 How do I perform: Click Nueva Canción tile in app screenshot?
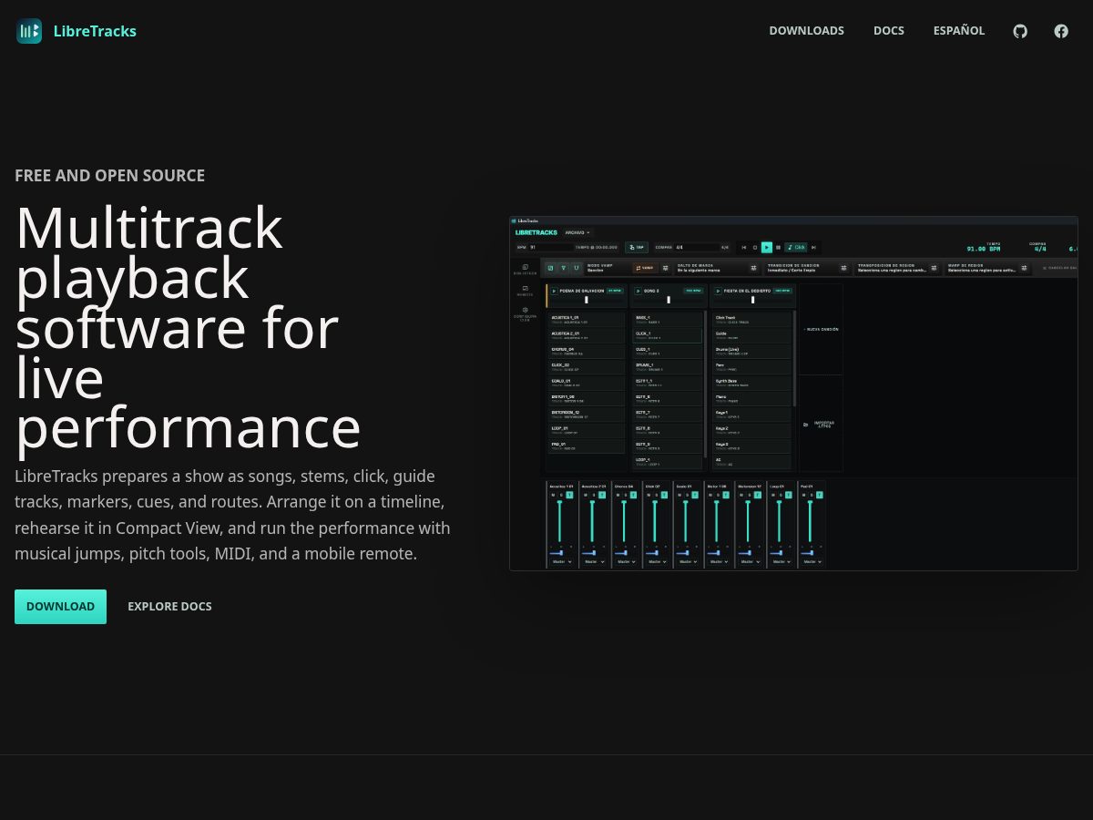[x=821, y=329]
